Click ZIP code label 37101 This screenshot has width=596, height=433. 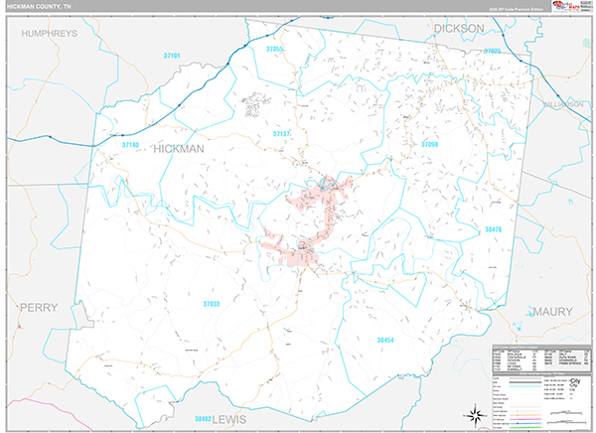coord(172,56)
